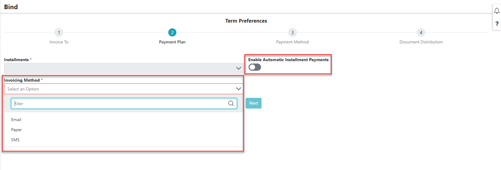Viewport: 501px width, 170px height.
Task: Expand the Installments dropdown
Action: click(x=124, y=68)
